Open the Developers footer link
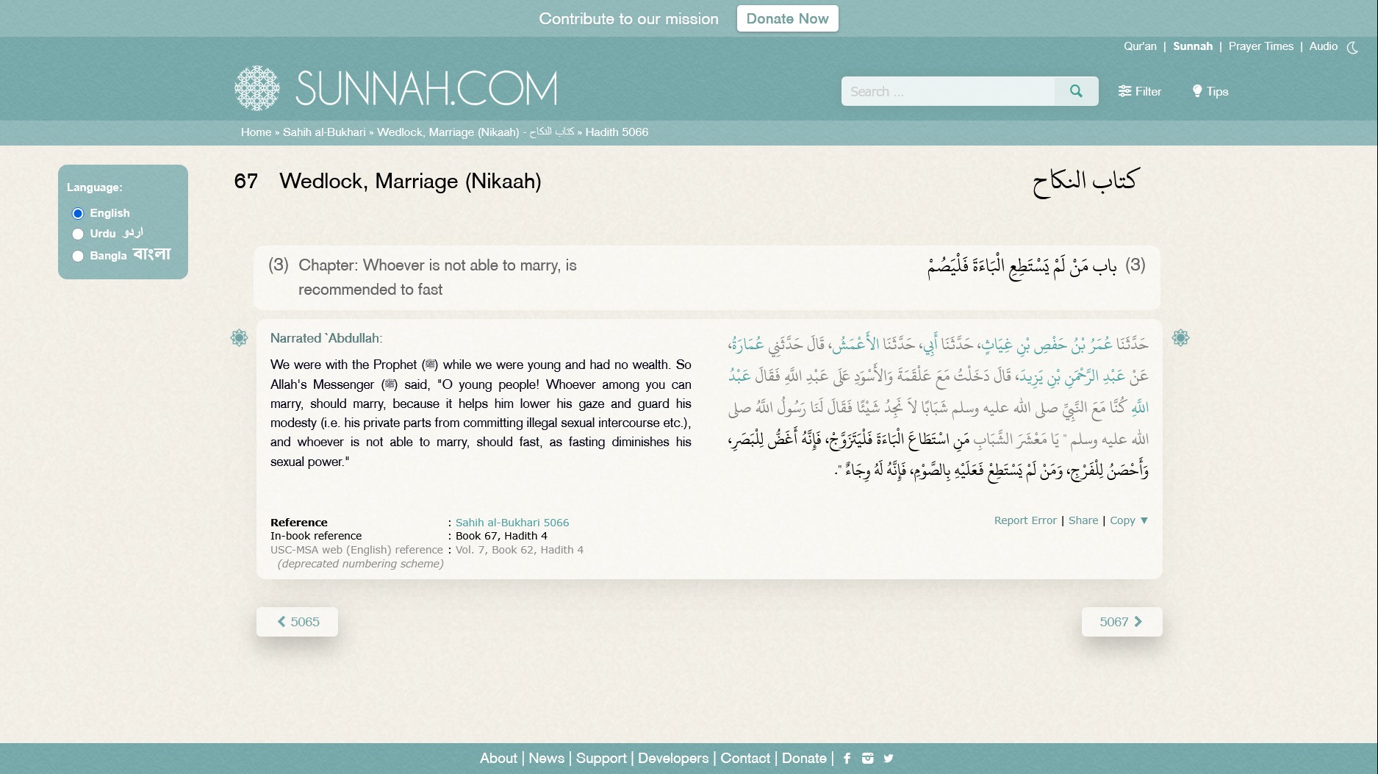1378x774 pixels. tap(673, 759)
